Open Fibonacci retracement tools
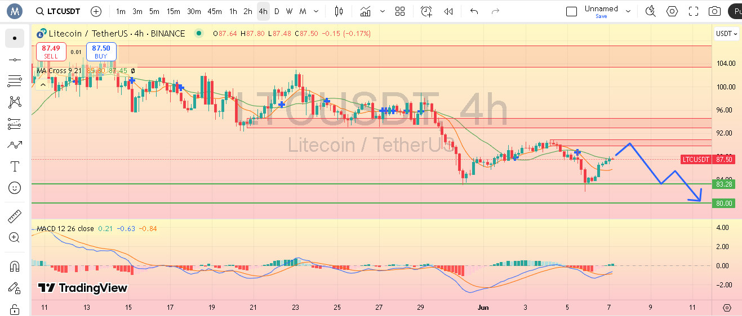 coord(15,81)
